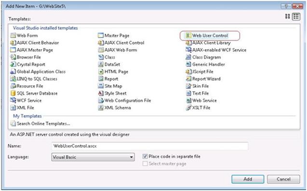Select the WCF Service template icon
The width and height of the screenshot is (307, 191).
(x=13, y=101)
